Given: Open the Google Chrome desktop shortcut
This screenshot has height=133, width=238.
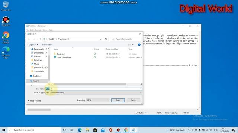Looking at the screenshot, I should tap(6, 37).
